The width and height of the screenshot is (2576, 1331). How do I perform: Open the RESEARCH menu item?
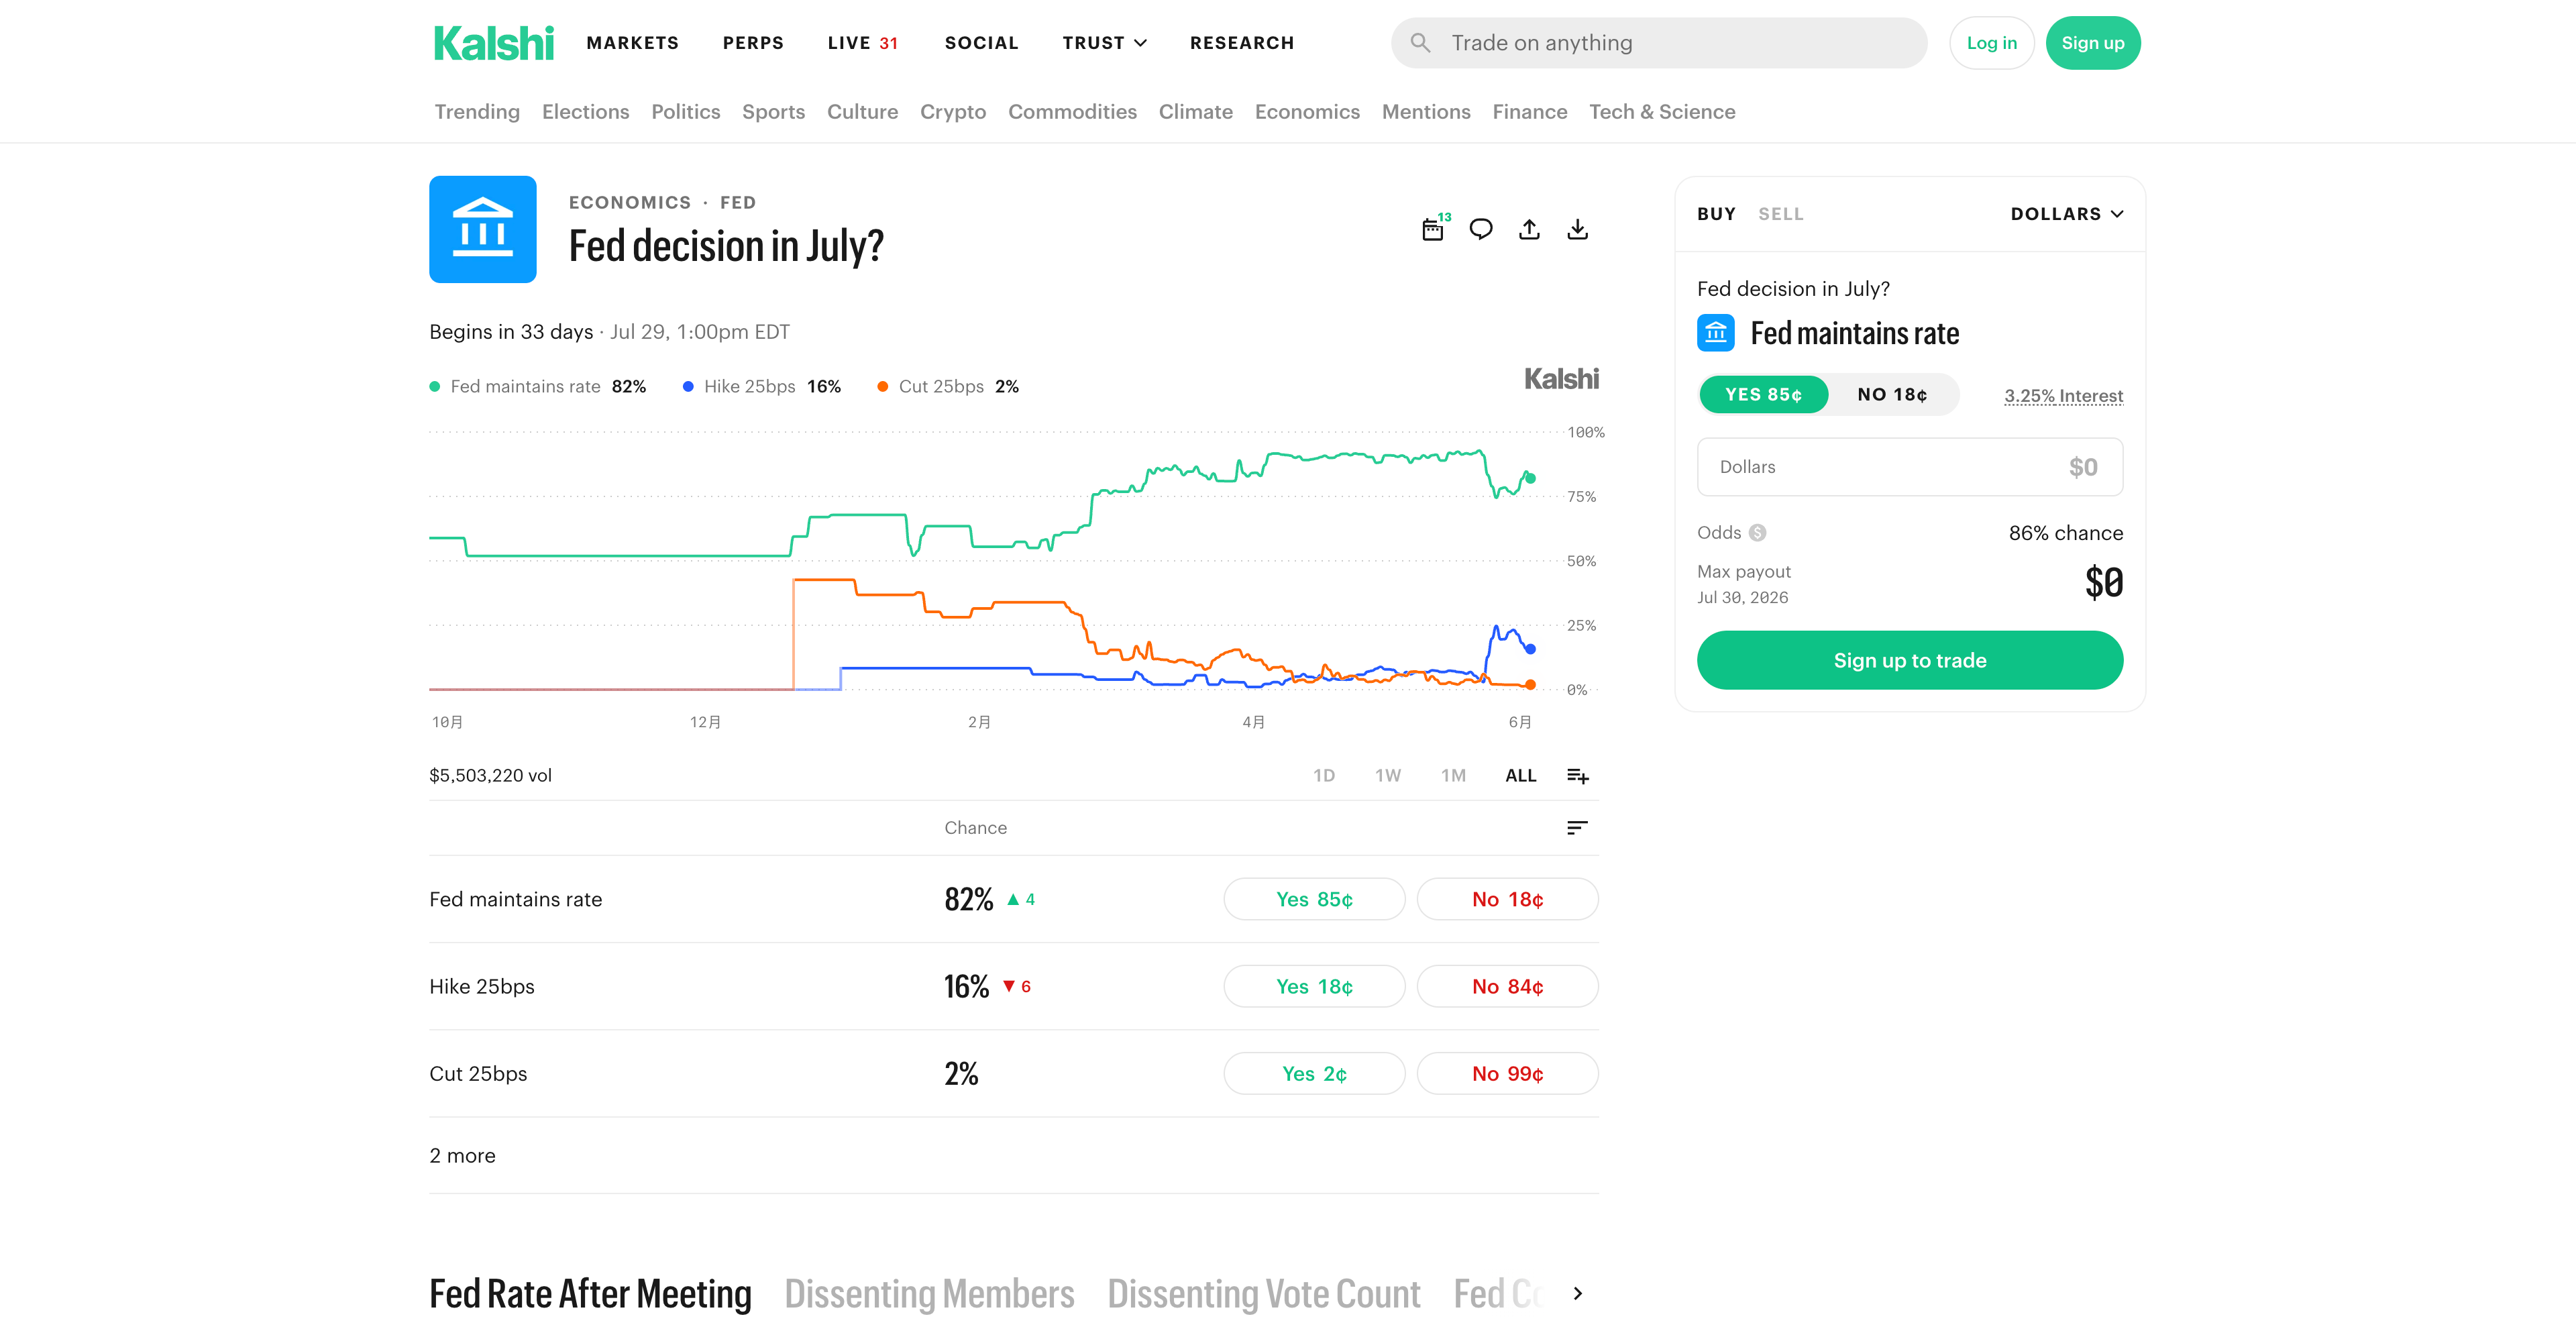point(1241,43)
